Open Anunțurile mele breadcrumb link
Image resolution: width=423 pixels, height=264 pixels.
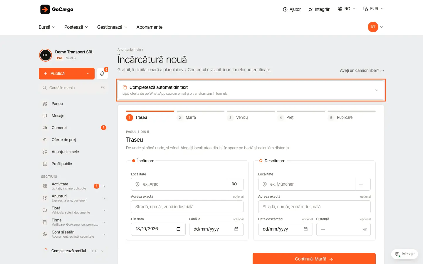pyautogui.click(x=129, y=50)
